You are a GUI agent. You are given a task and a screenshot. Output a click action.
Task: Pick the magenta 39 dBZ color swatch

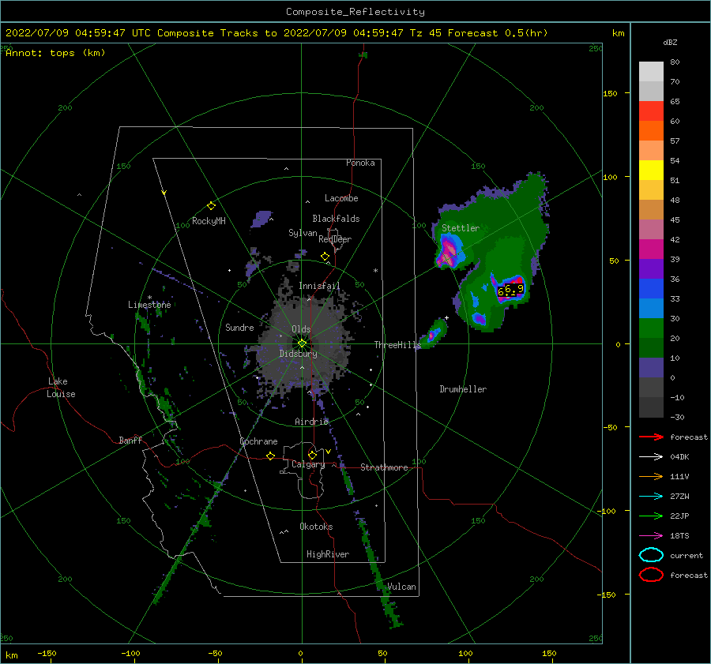tap(651, 249)
